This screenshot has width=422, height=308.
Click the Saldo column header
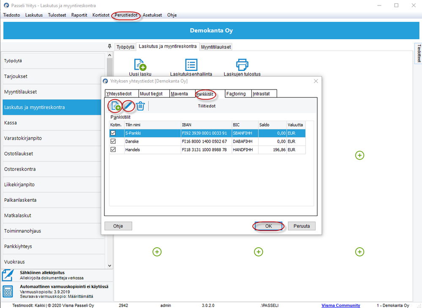(x=272, y=125)
